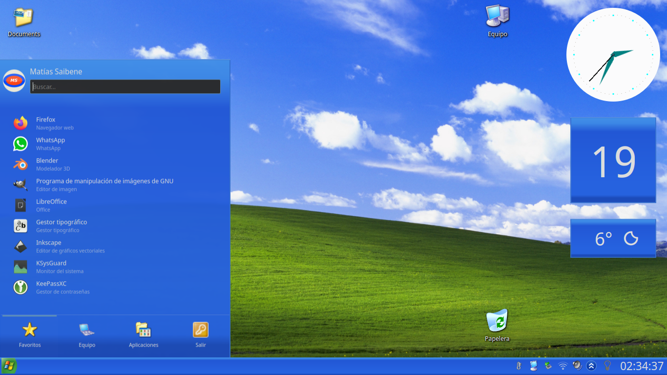Open the volume speaker tray icon
Image resolution: width=667 pixels, height=375 pixels.
click(577, 365)
